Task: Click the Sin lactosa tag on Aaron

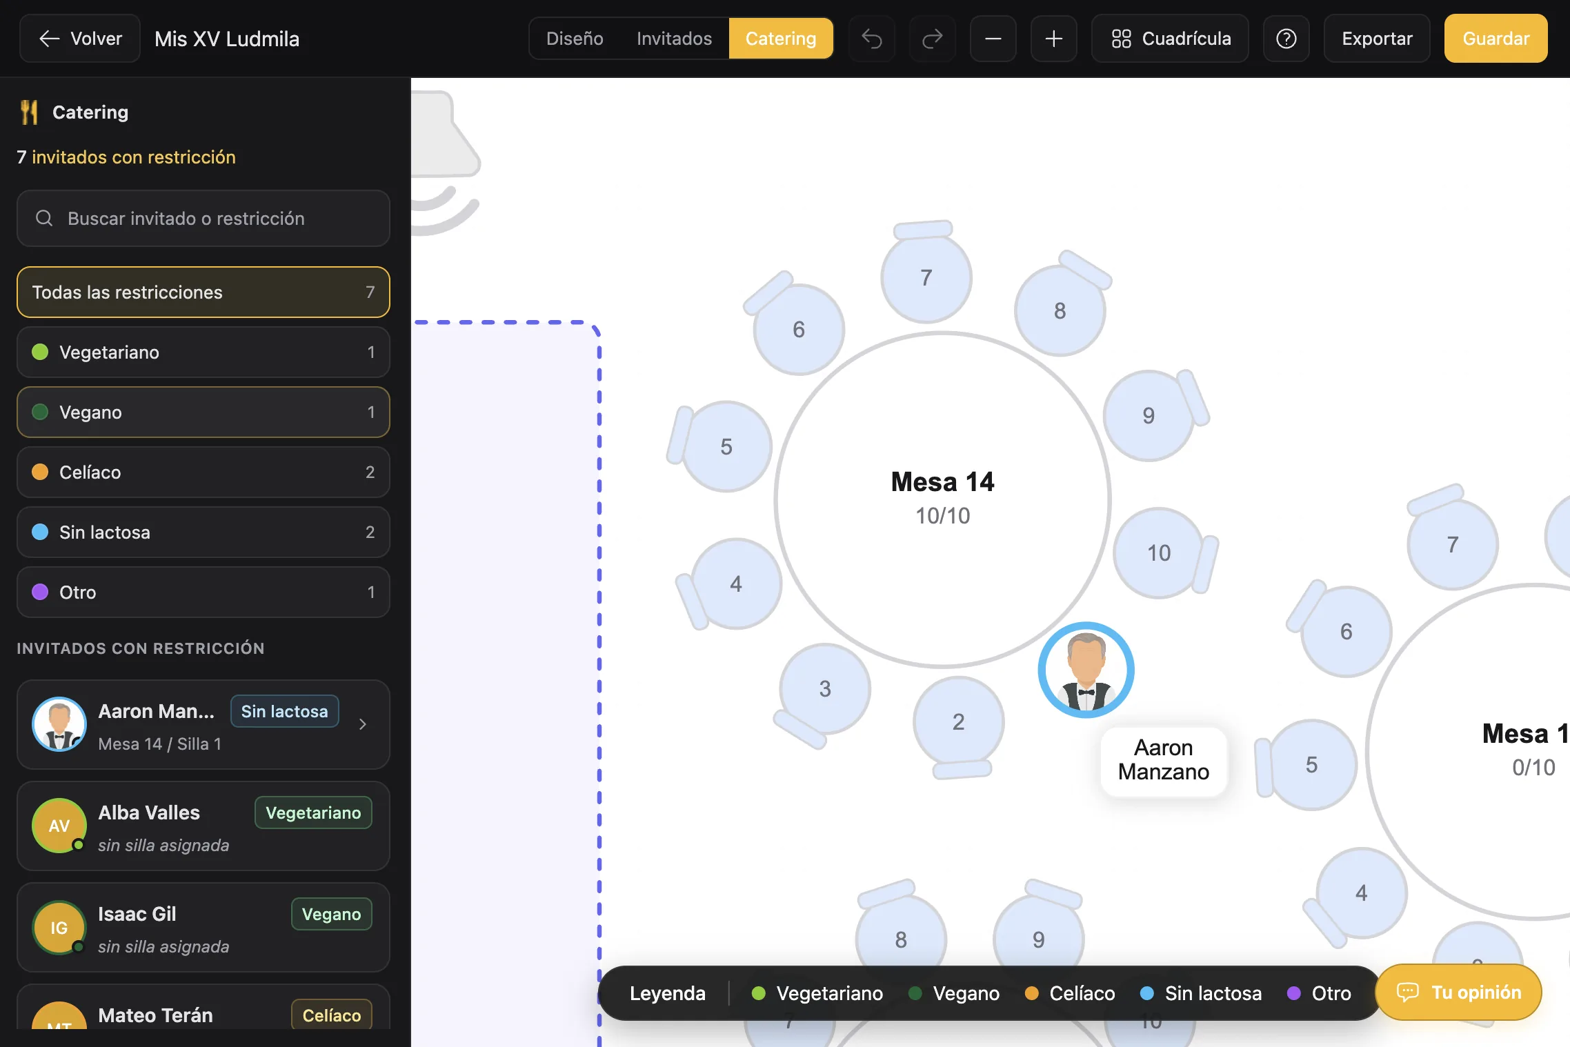Action: pos(284,712)
